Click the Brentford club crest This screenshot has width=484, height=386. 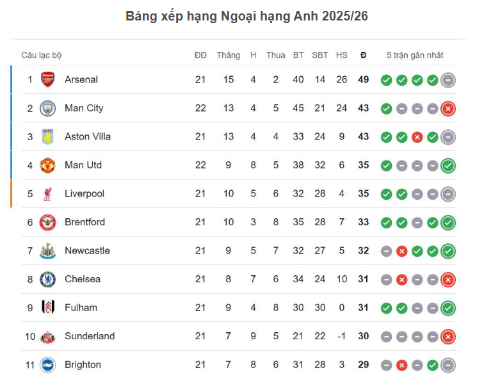click(x=48, y=222)
